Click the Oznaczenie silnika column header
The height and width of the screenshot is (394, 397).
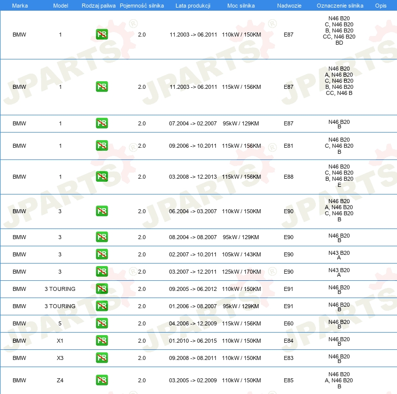point(340,6)
